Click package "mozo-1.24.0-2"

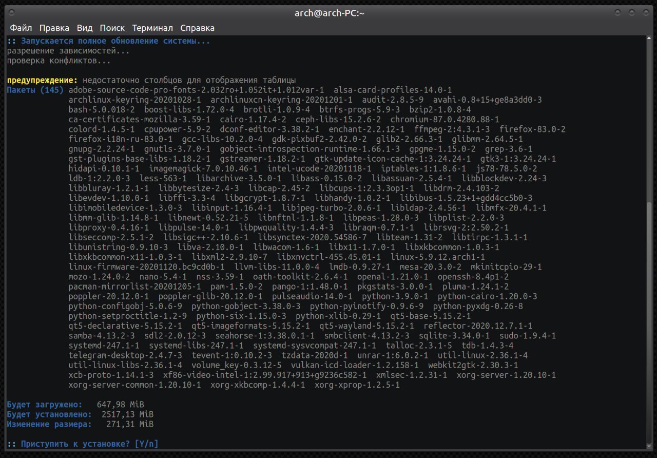pos(99,277)
